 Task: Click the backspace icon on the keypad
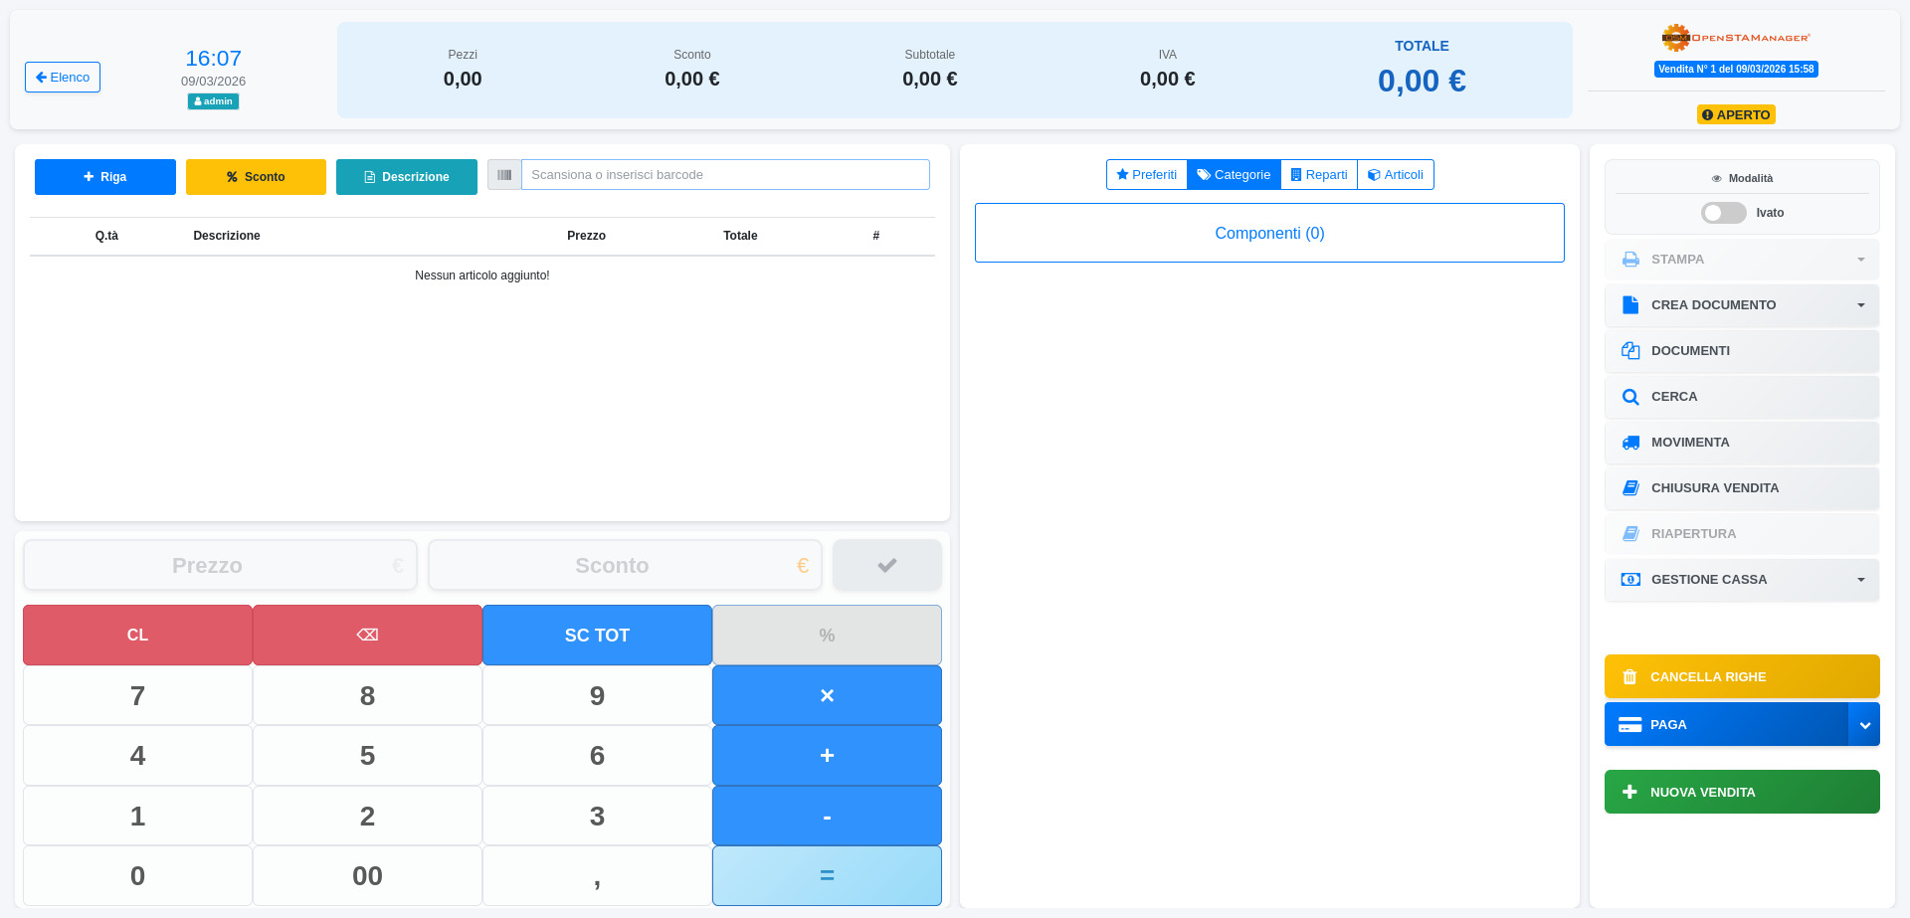367,635
